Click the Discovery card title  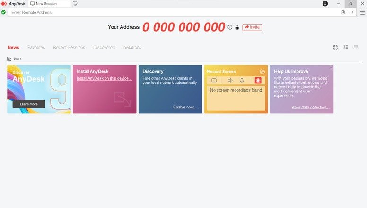(153, 71)
